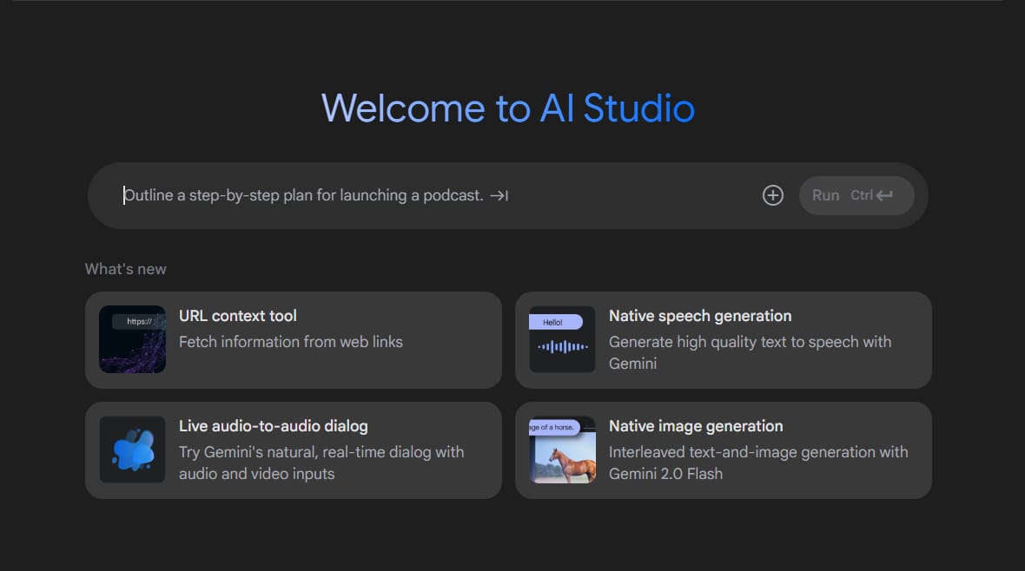The width and height of the screenshot is (1025, 571).
Task: Click the plus attachment icon beside Run
Action: pyautogui.click(x=772, y=195)
